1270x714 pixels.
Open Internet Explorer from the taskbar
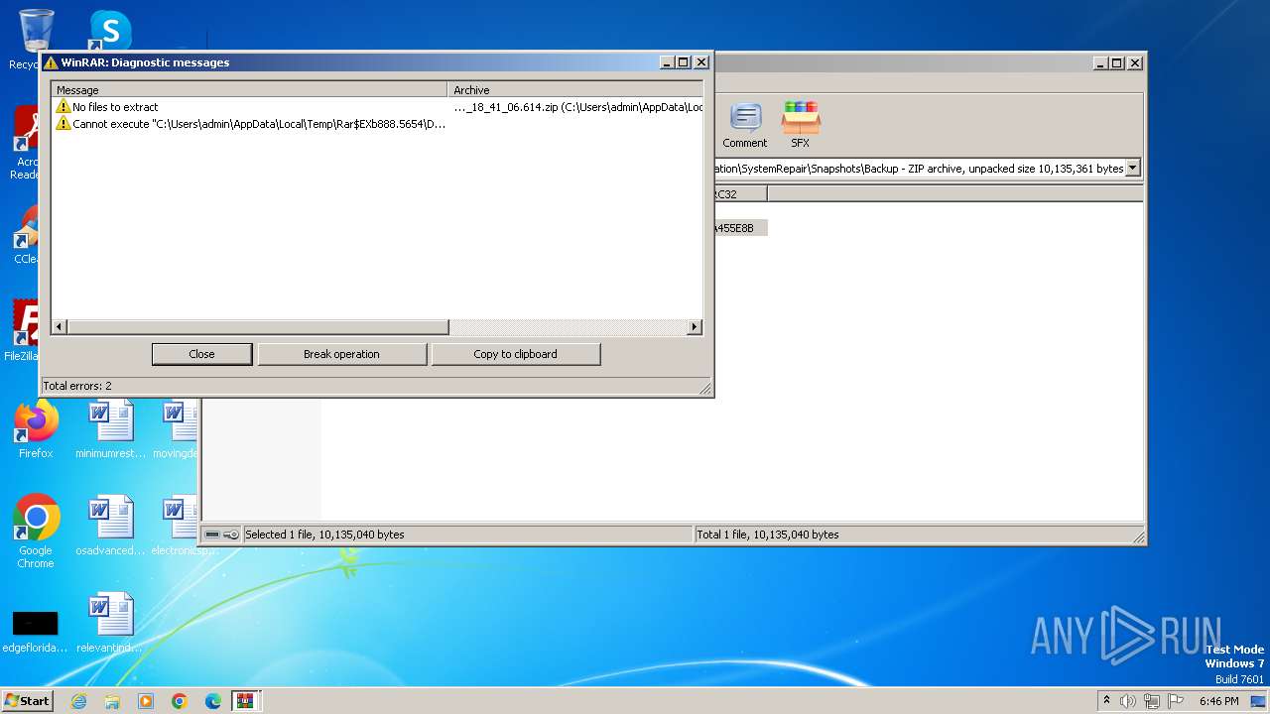tap(78, 701)
